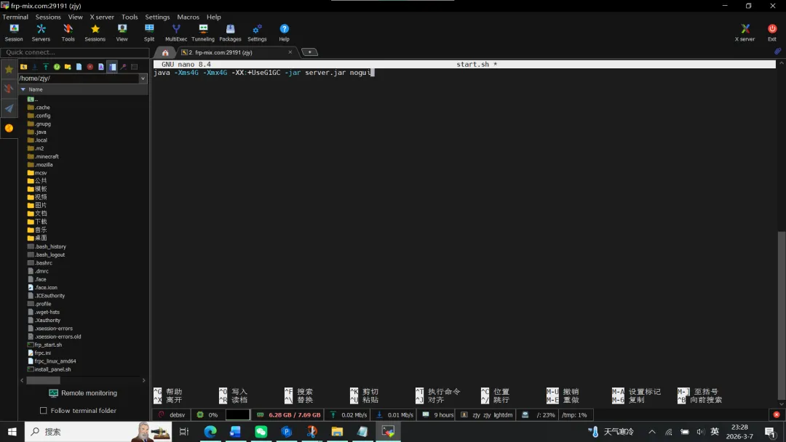Create a new folder in SFTP toolbar
This screenshot has height=442, width=786.
pyautogui.click(x=68, y=67)
